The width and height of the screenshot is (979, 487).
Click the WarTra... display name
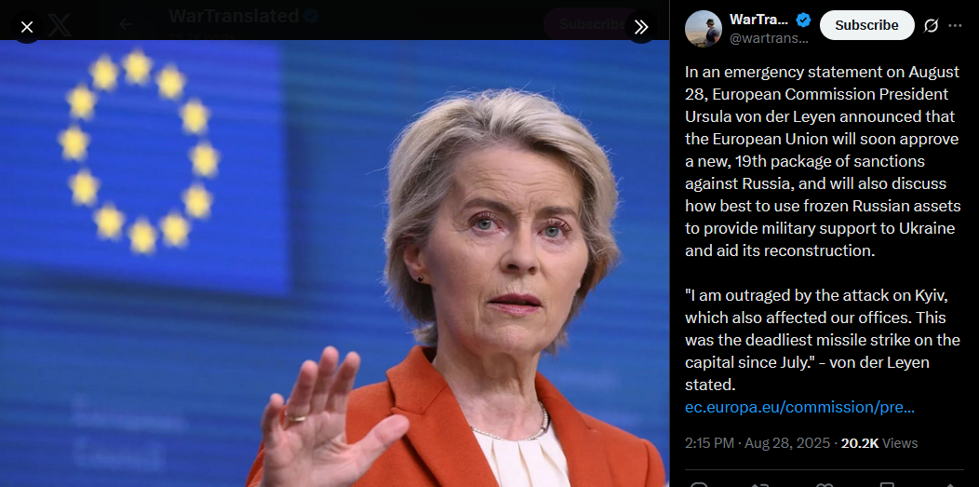click(758, 20)
